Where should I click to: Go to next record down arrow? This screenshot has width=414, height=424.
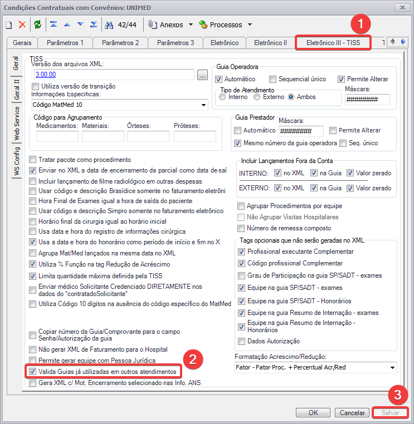(x=80, y=24)
